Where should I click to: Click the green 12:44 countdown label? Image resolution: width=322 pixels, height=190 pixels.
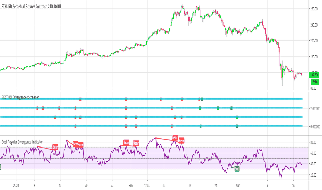point(315,82)
